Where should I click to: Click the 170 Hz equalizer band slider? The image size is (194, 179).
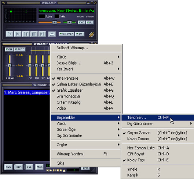[x=36, y=65]
